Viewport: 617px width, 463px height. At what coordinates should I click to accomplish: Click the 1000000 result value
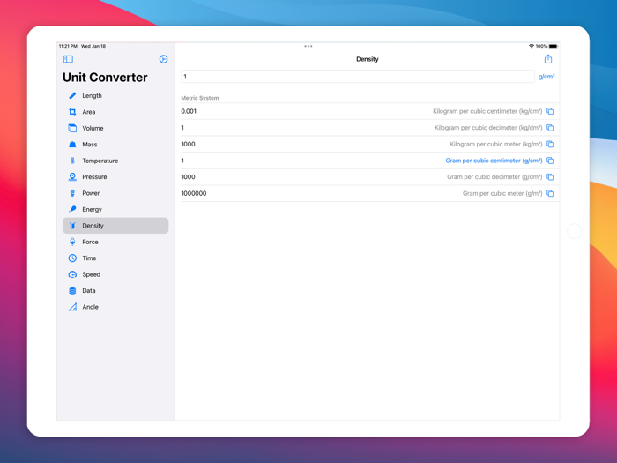[194, 193]
